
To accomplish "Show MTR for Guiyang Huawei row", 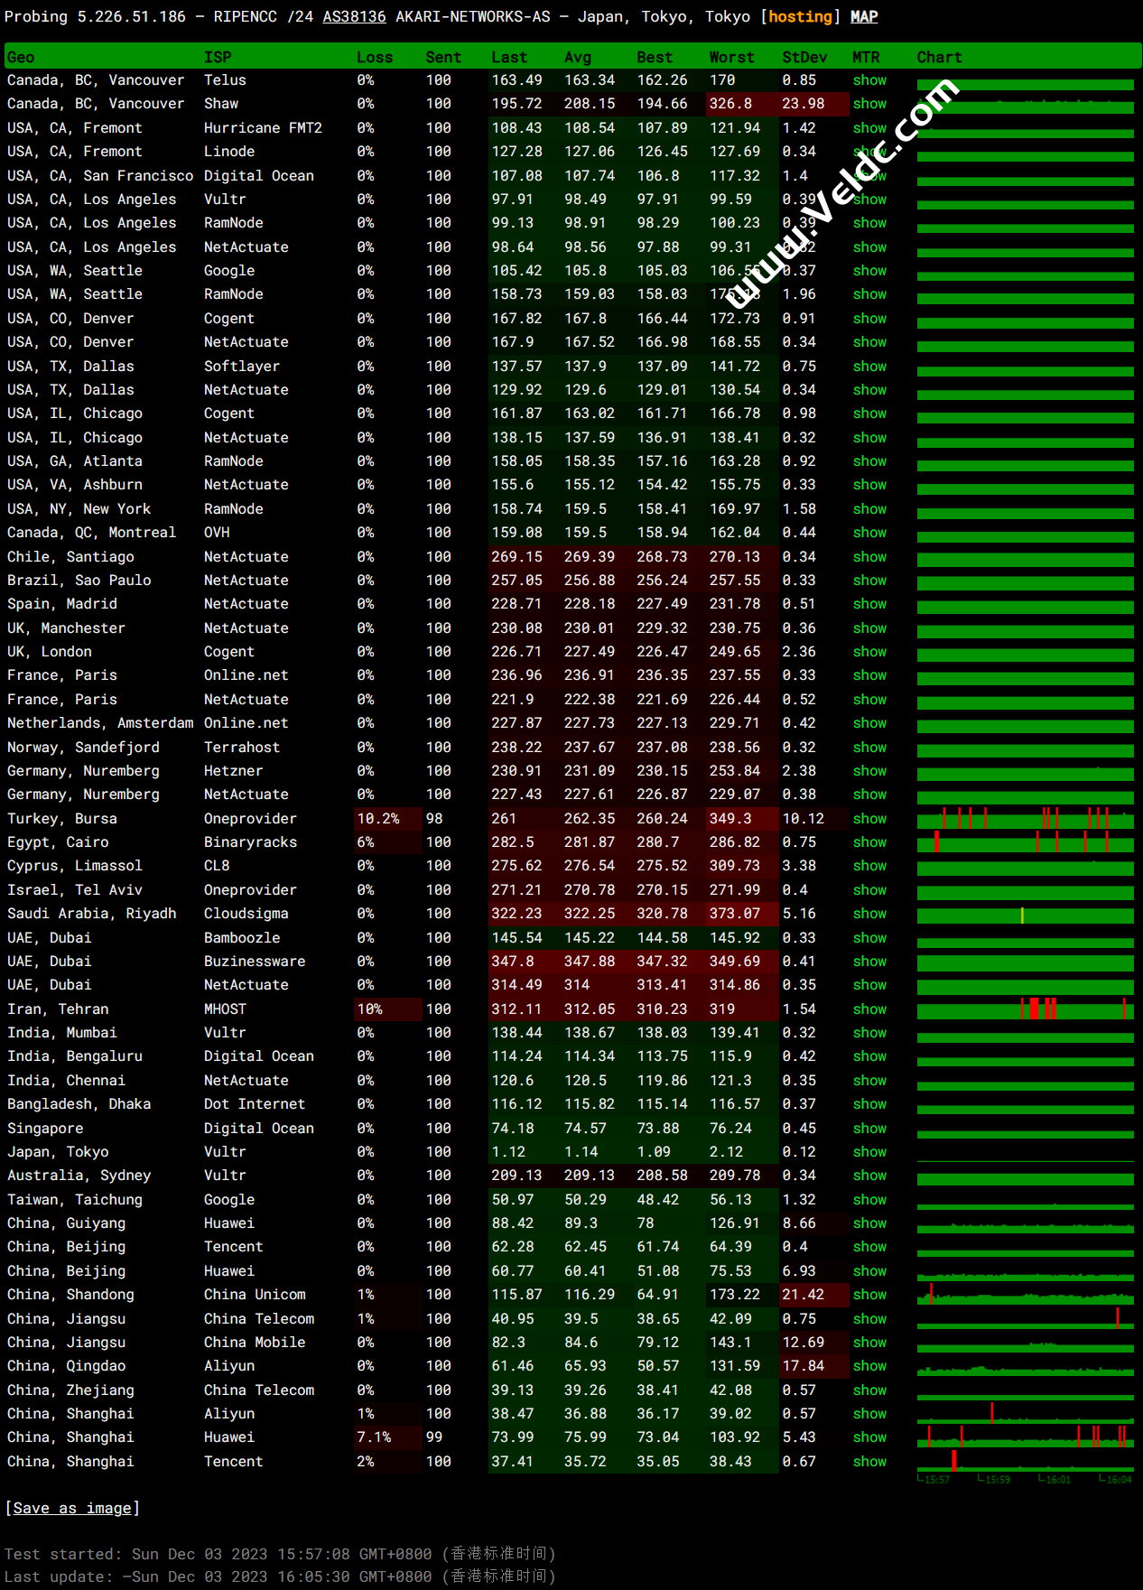I will (869, 1223).
